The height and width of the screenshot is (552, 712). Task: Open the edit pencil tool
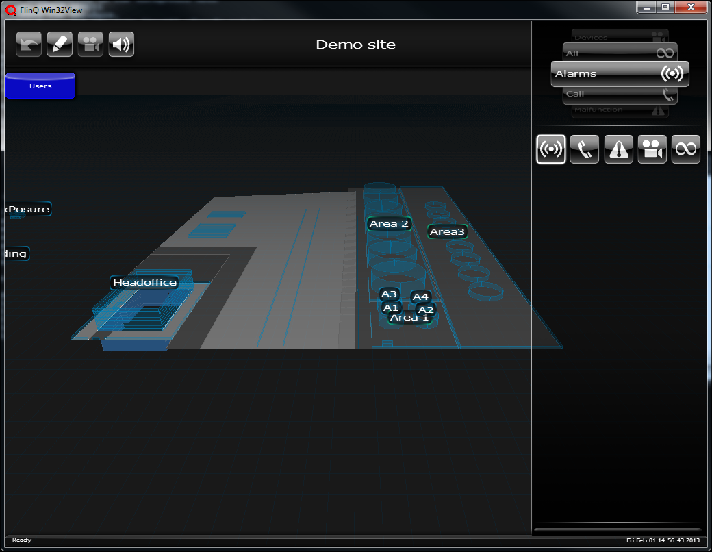(60, 44)
